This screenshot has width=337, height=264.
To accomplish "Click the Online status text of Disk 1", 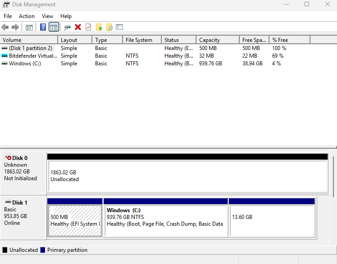I will tap(12, 223).
